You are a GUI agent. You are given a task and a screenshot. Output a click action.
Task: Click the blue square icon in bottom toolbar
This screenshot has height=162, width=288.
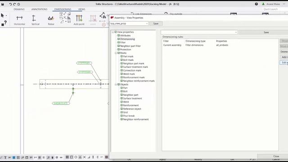tap(14, 157)
